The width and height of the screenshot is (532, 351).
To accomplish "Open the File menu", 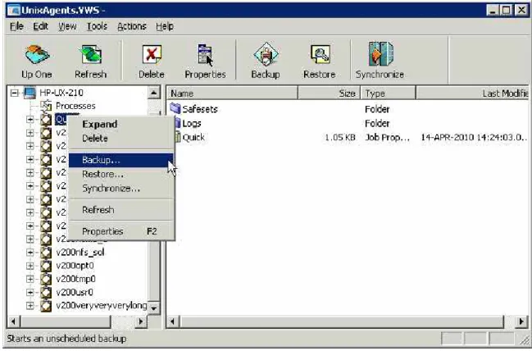I will (x=16, y=26).
